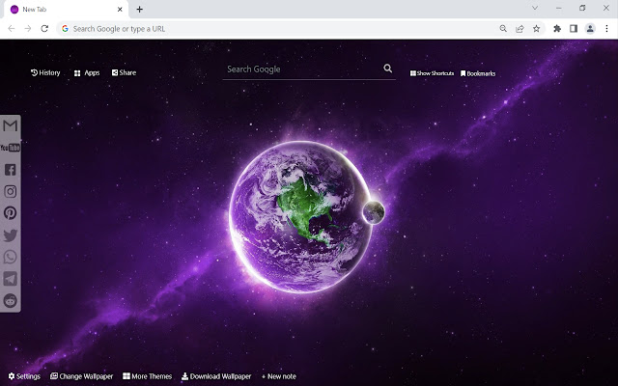
Task: Open the theme Settings
Action: [24, 376]
